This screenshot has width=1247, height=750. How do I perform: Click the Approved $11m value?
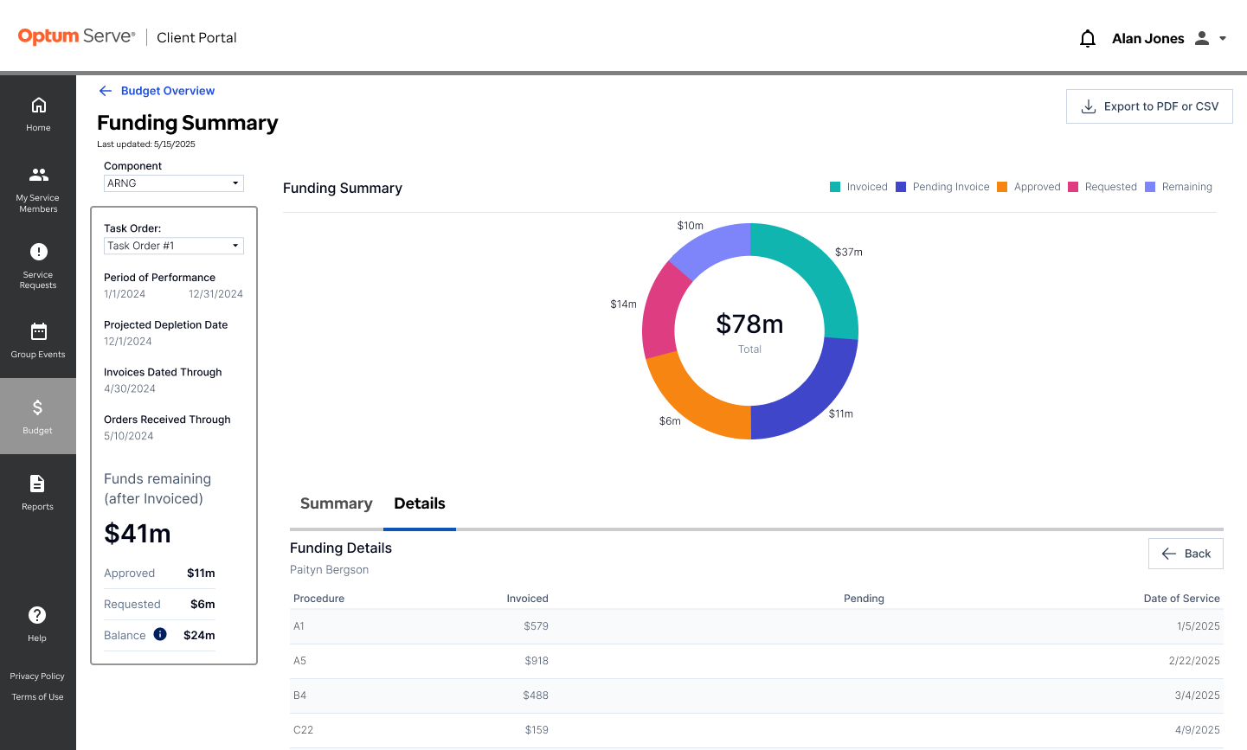pos(201,573)
